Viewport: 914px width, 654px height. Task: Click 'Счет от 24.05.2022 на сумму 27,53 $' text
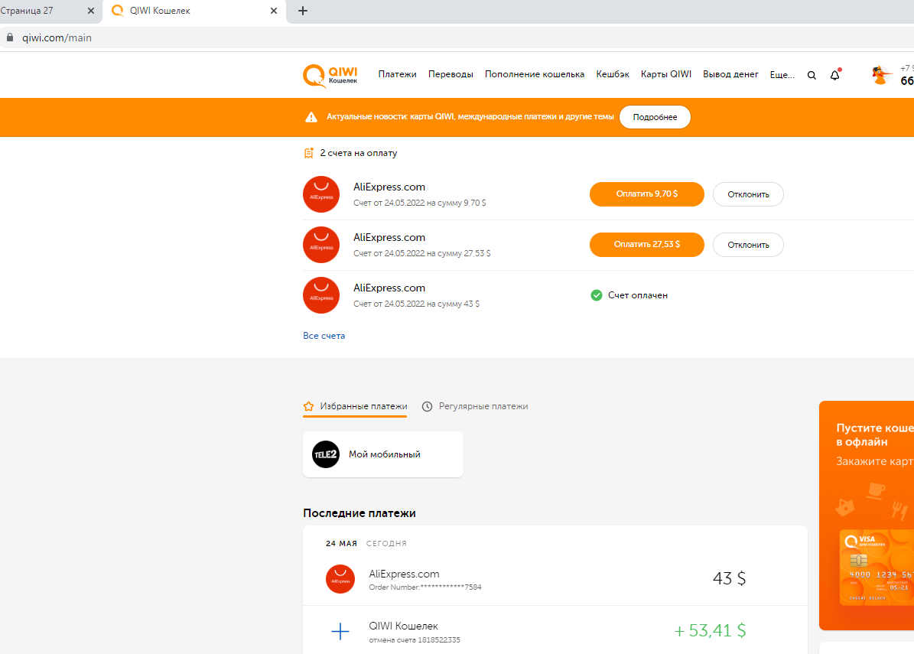tap(422, 253)
